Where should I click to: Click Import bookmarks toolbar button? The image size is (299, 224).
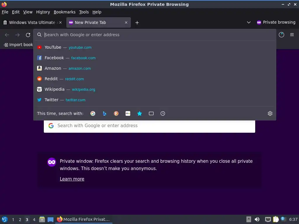(x=18, y=45)
